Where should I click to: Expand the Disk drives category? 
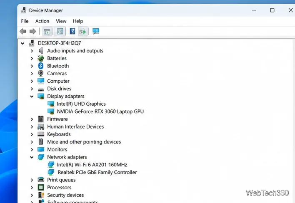32,89
